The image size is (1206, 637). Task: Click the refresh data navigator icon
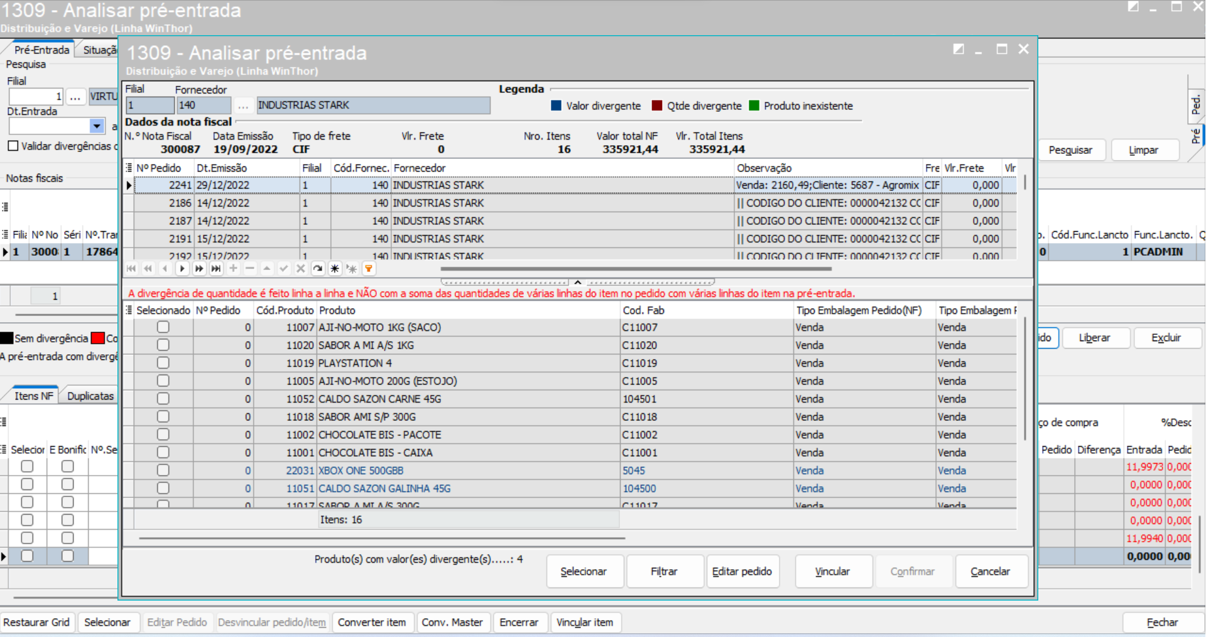click(x=318, y=269)
